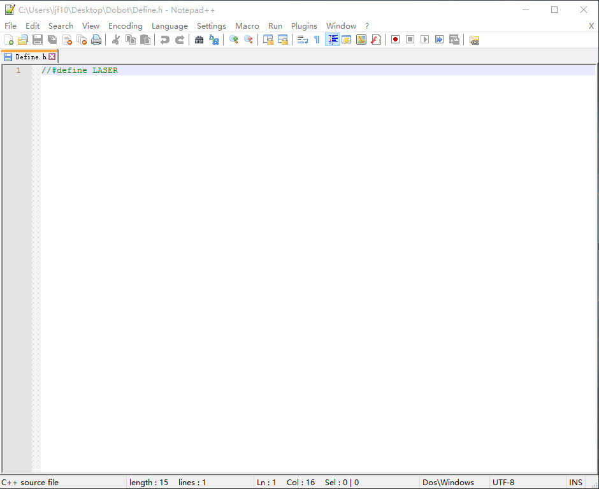Toggle the indent guide display
The image size is (599, 489).
coord(332,39)
